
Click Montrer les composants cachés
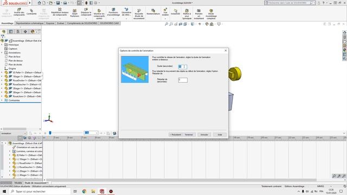[99, 14]
